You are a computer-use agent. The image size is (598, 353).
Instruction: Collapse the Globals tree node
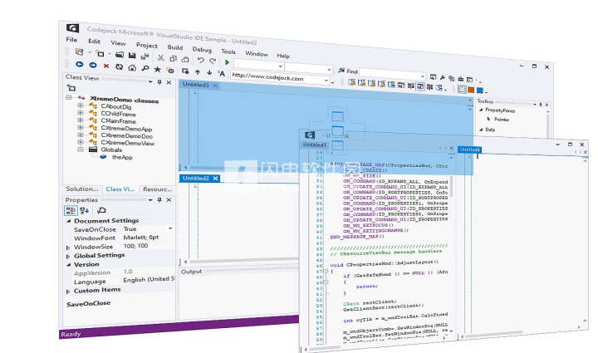click(80, 150)
